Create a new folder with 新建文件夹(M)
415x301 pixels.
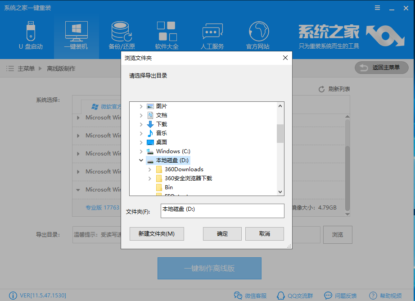157,233
